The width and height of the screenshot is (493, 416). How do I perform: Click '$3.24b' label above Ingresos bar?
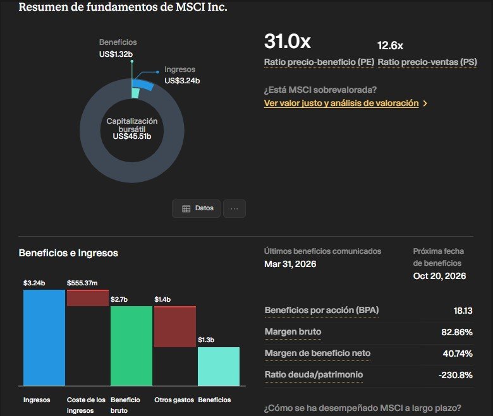tap(34, 283)
